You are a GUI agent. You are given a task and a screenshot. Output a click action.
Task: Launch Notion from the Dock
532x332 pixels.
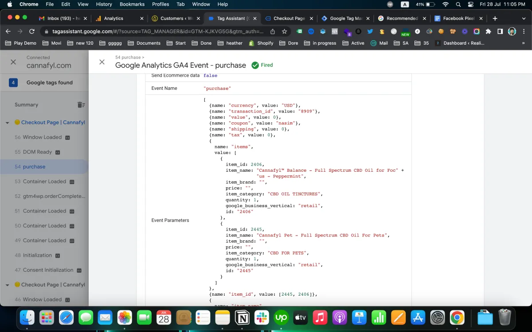pos(242,317)
